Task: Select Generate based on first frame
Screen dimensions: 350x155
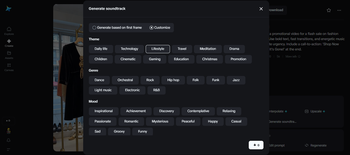Action: 94,28
